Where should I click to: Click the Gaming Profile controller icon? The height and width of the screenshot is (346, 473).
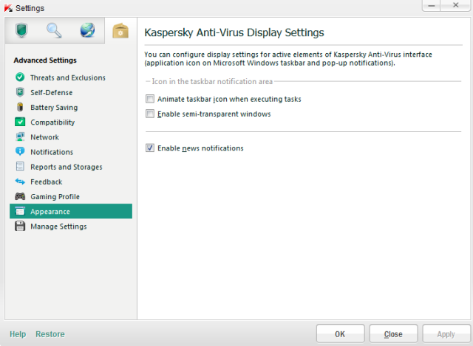point(20,196)
